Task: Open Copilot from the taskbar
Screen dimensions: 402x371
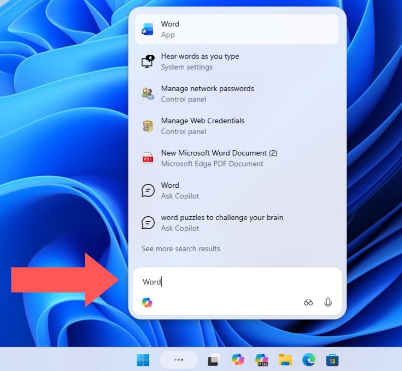Action: coord(238,360)
